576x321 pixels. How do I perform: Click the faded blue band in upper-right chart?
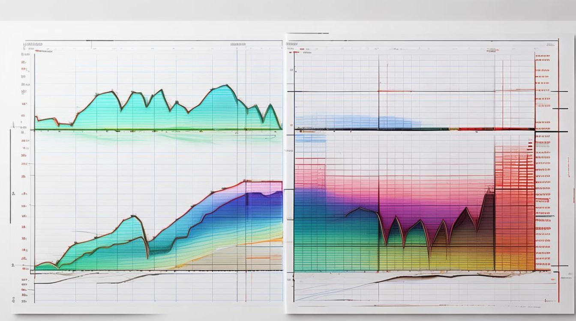coord(358,122)
